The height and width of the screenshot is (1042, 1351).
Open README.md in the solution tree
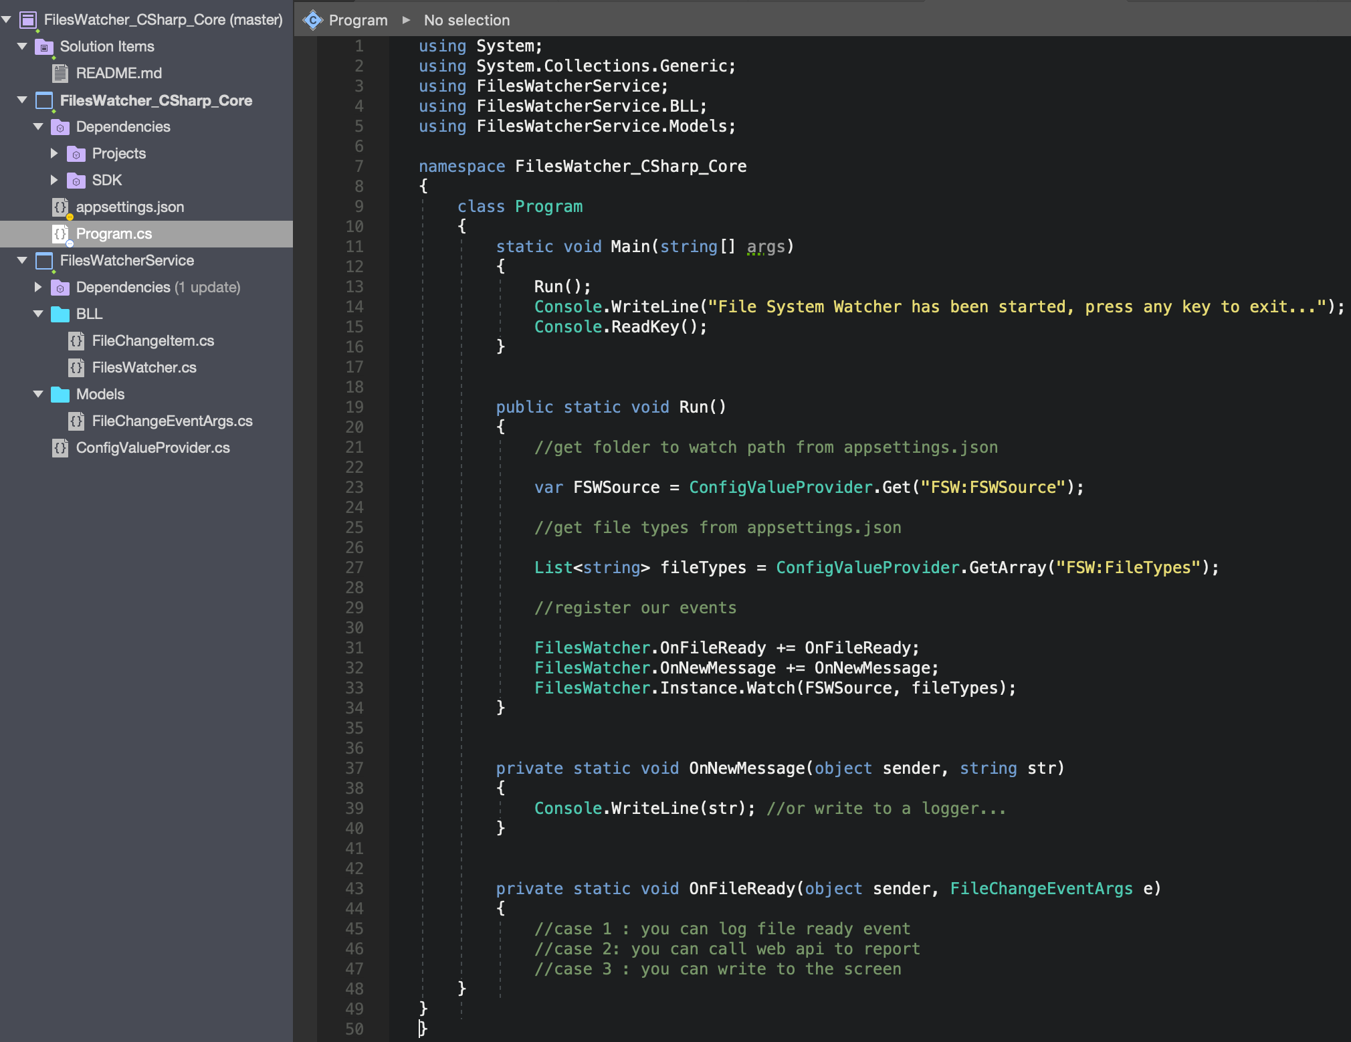click(119, 74)
